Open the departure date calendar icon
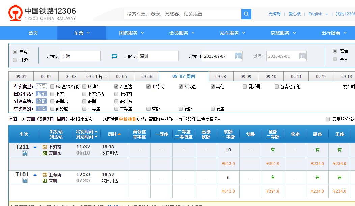355x206 pixels. tap(238, 56)
